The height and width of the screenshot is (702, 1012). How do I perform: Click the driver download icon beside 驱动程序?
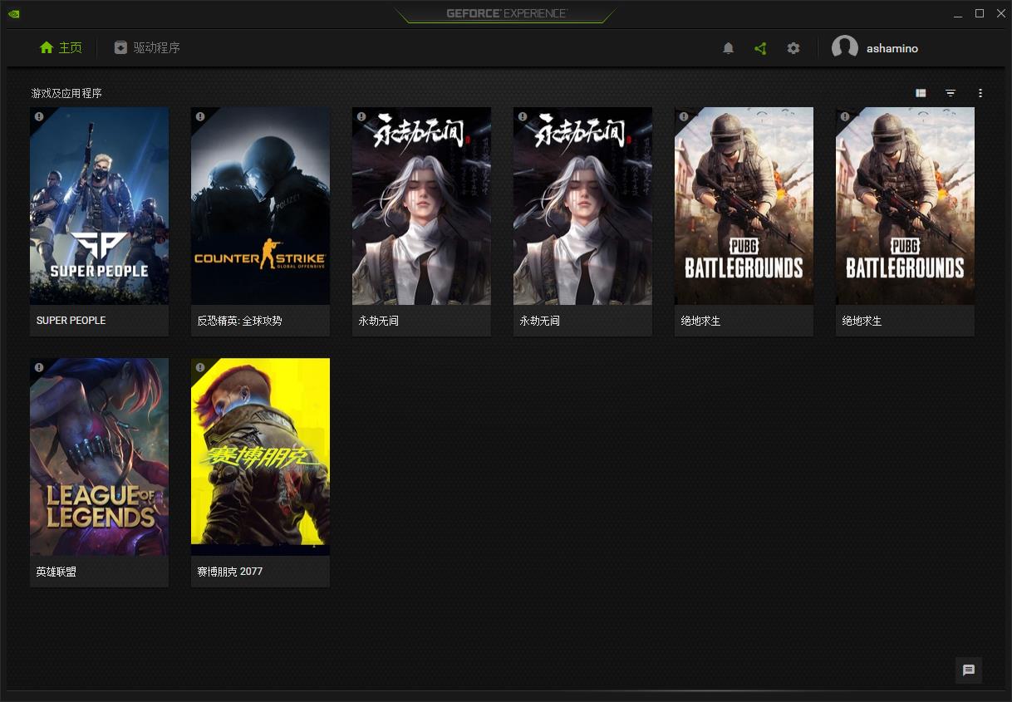pos(120,47)
